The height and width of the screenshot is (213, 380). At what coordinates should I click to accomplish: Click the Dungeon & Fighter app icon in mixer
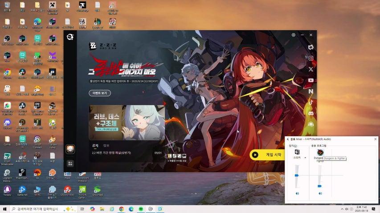point(320,152)
